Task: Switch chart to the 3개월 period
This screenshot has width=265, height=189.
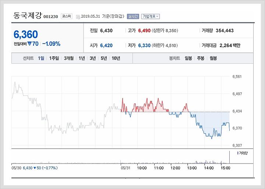Action: [x=69, y=58]
